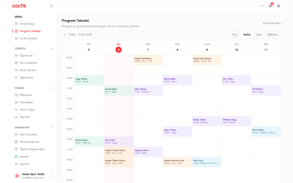The image size is (293, 183).
Task: Click the Corfit Asistan bot icon
Action: click(16, 39)
